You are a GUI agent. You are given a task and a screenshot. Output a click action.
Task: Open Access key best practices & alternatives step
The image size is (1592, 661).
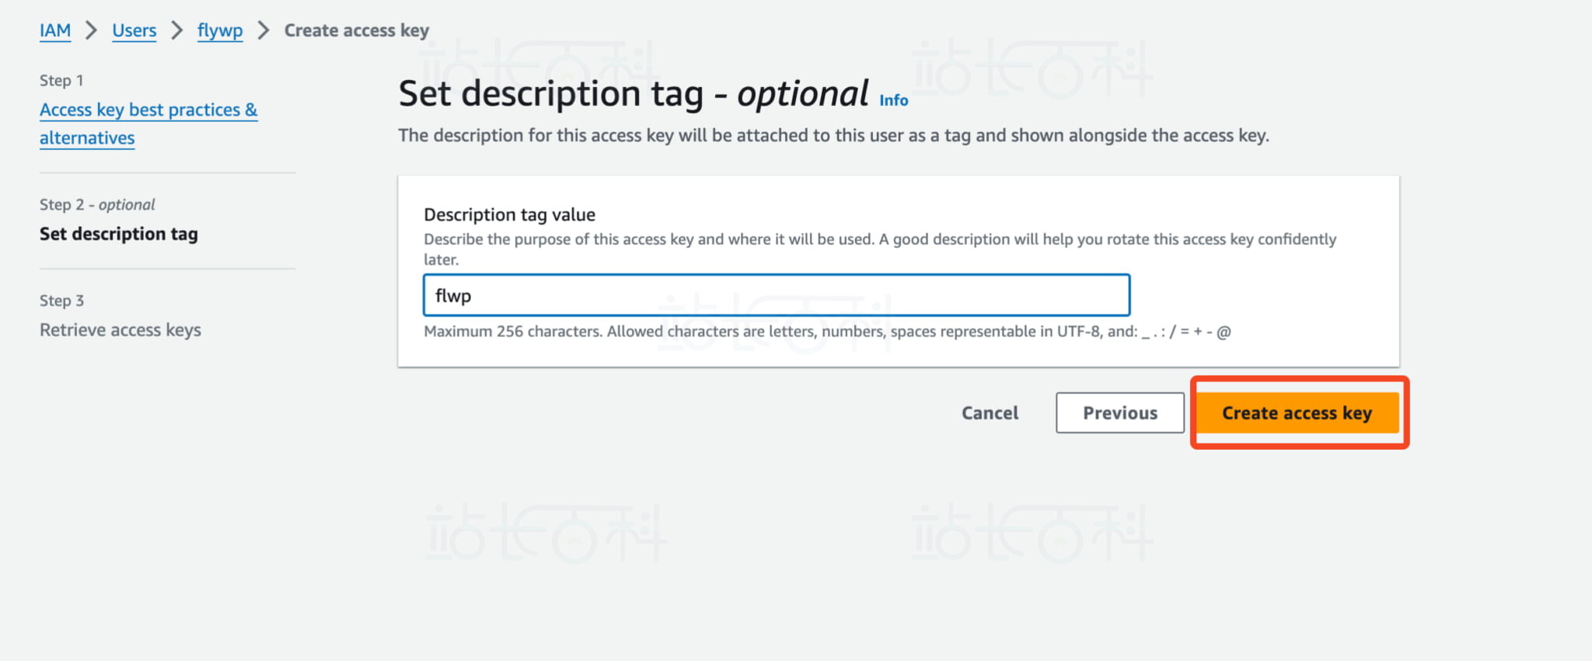tap(148, 110)
